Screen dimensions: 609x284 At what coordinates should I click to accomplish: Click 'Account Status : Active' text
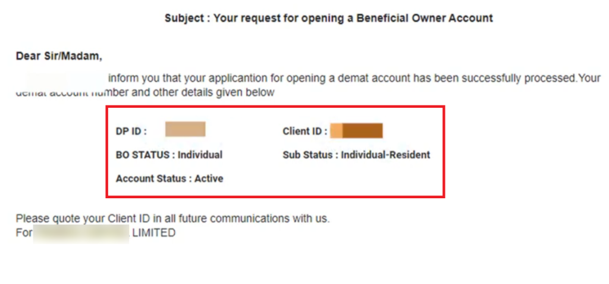pyautogui.click(x=169, y=179)
